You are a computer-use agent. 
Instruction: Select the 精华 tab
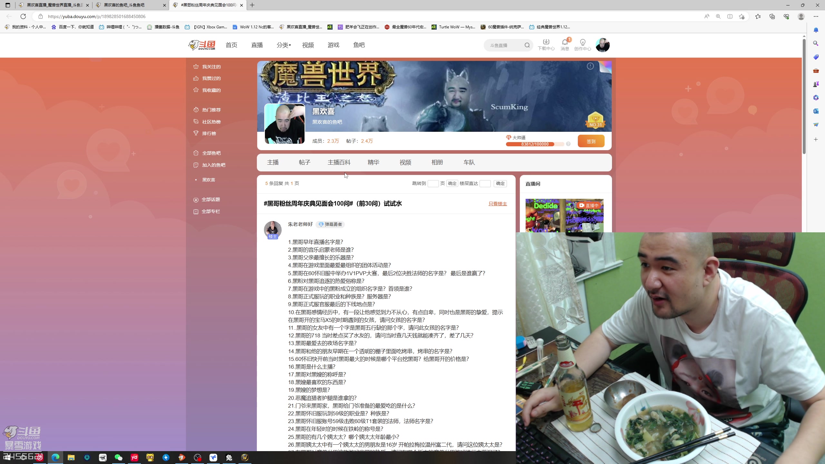[374, 162]
